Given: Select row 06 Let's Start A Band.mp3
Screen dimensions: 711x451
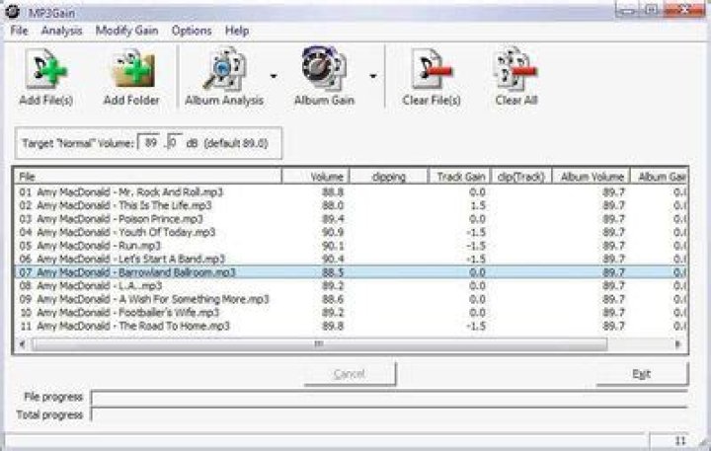Looking at the screenshot, I should (350, 259).
